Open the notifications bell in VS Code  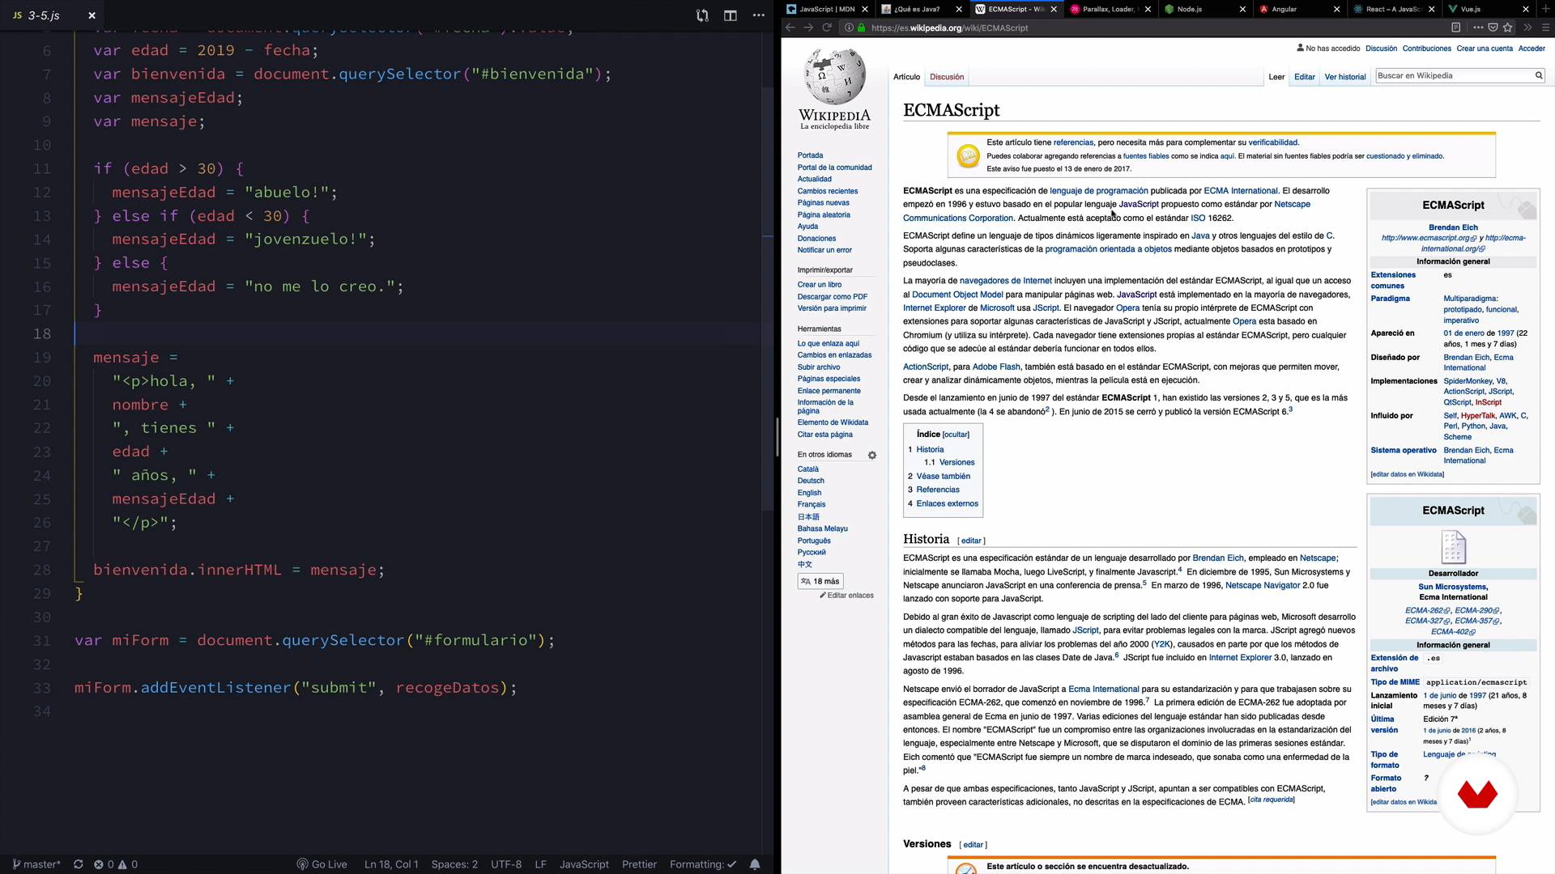pyautogui.click(x=755, y=864)
